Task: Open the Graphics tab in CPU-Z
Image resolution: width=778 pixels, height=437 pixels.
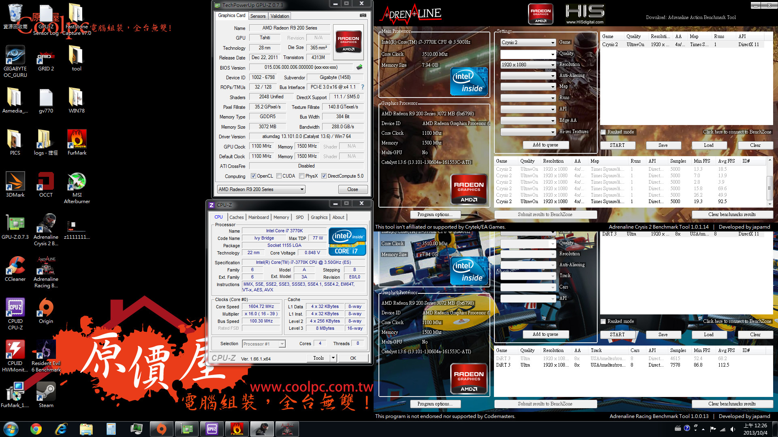Action: coord(319,217)
